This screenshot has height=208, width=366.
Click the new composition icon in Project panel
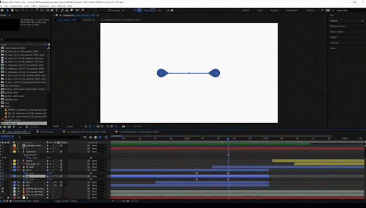click(9, 127)
